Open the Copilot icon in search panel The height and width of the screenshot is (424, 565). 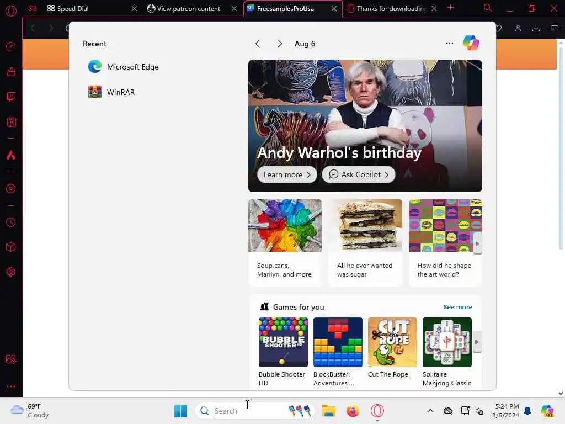[471, 43]
